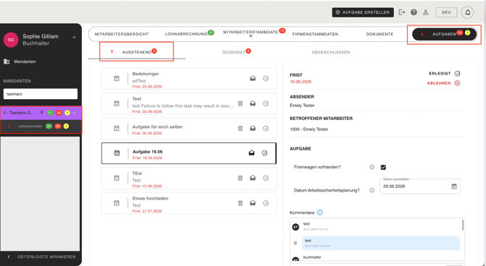
Task: Delete the 'TEst' task dated 10.06.2026
Action: click(x=240, y=178)
